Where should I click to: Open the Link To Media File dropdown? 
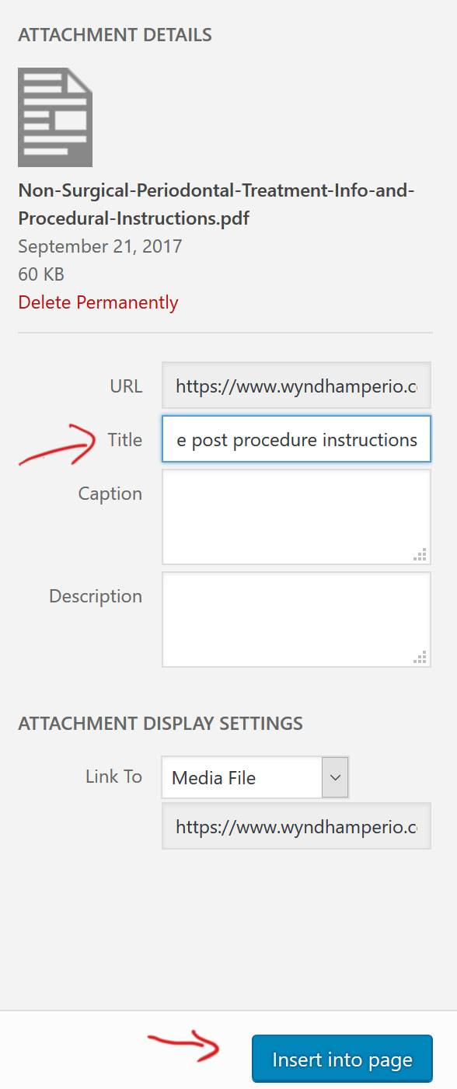pos(255,777)
